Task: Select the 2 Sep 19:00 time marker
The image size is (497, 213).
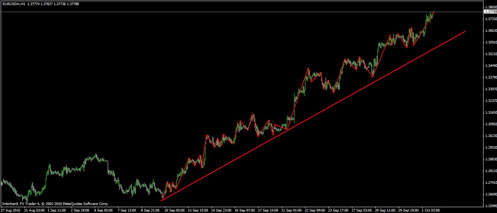Action: tap(80, 210)
